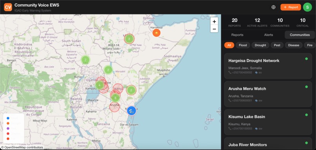Open the Hargeisa Drought Network card
This screenshot has width=316, height=150.
268,66
